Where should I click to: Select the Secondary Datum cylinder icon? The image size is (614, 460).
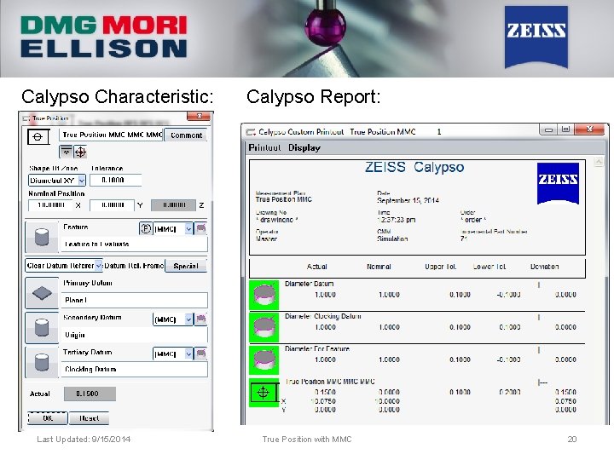42,328
